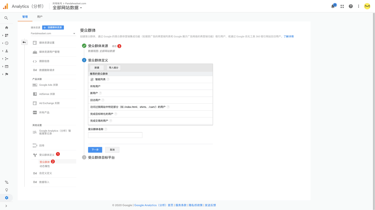Open the Google apps grid icon
This screenshot has height=210, width=375.
[x=342, y=6]
